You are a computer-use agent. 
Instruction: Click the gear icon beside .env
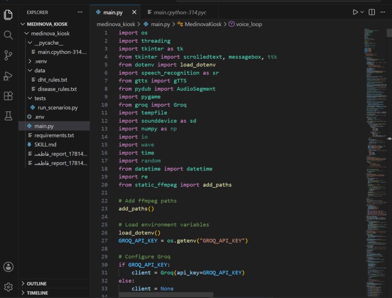[x=29, y=116]
